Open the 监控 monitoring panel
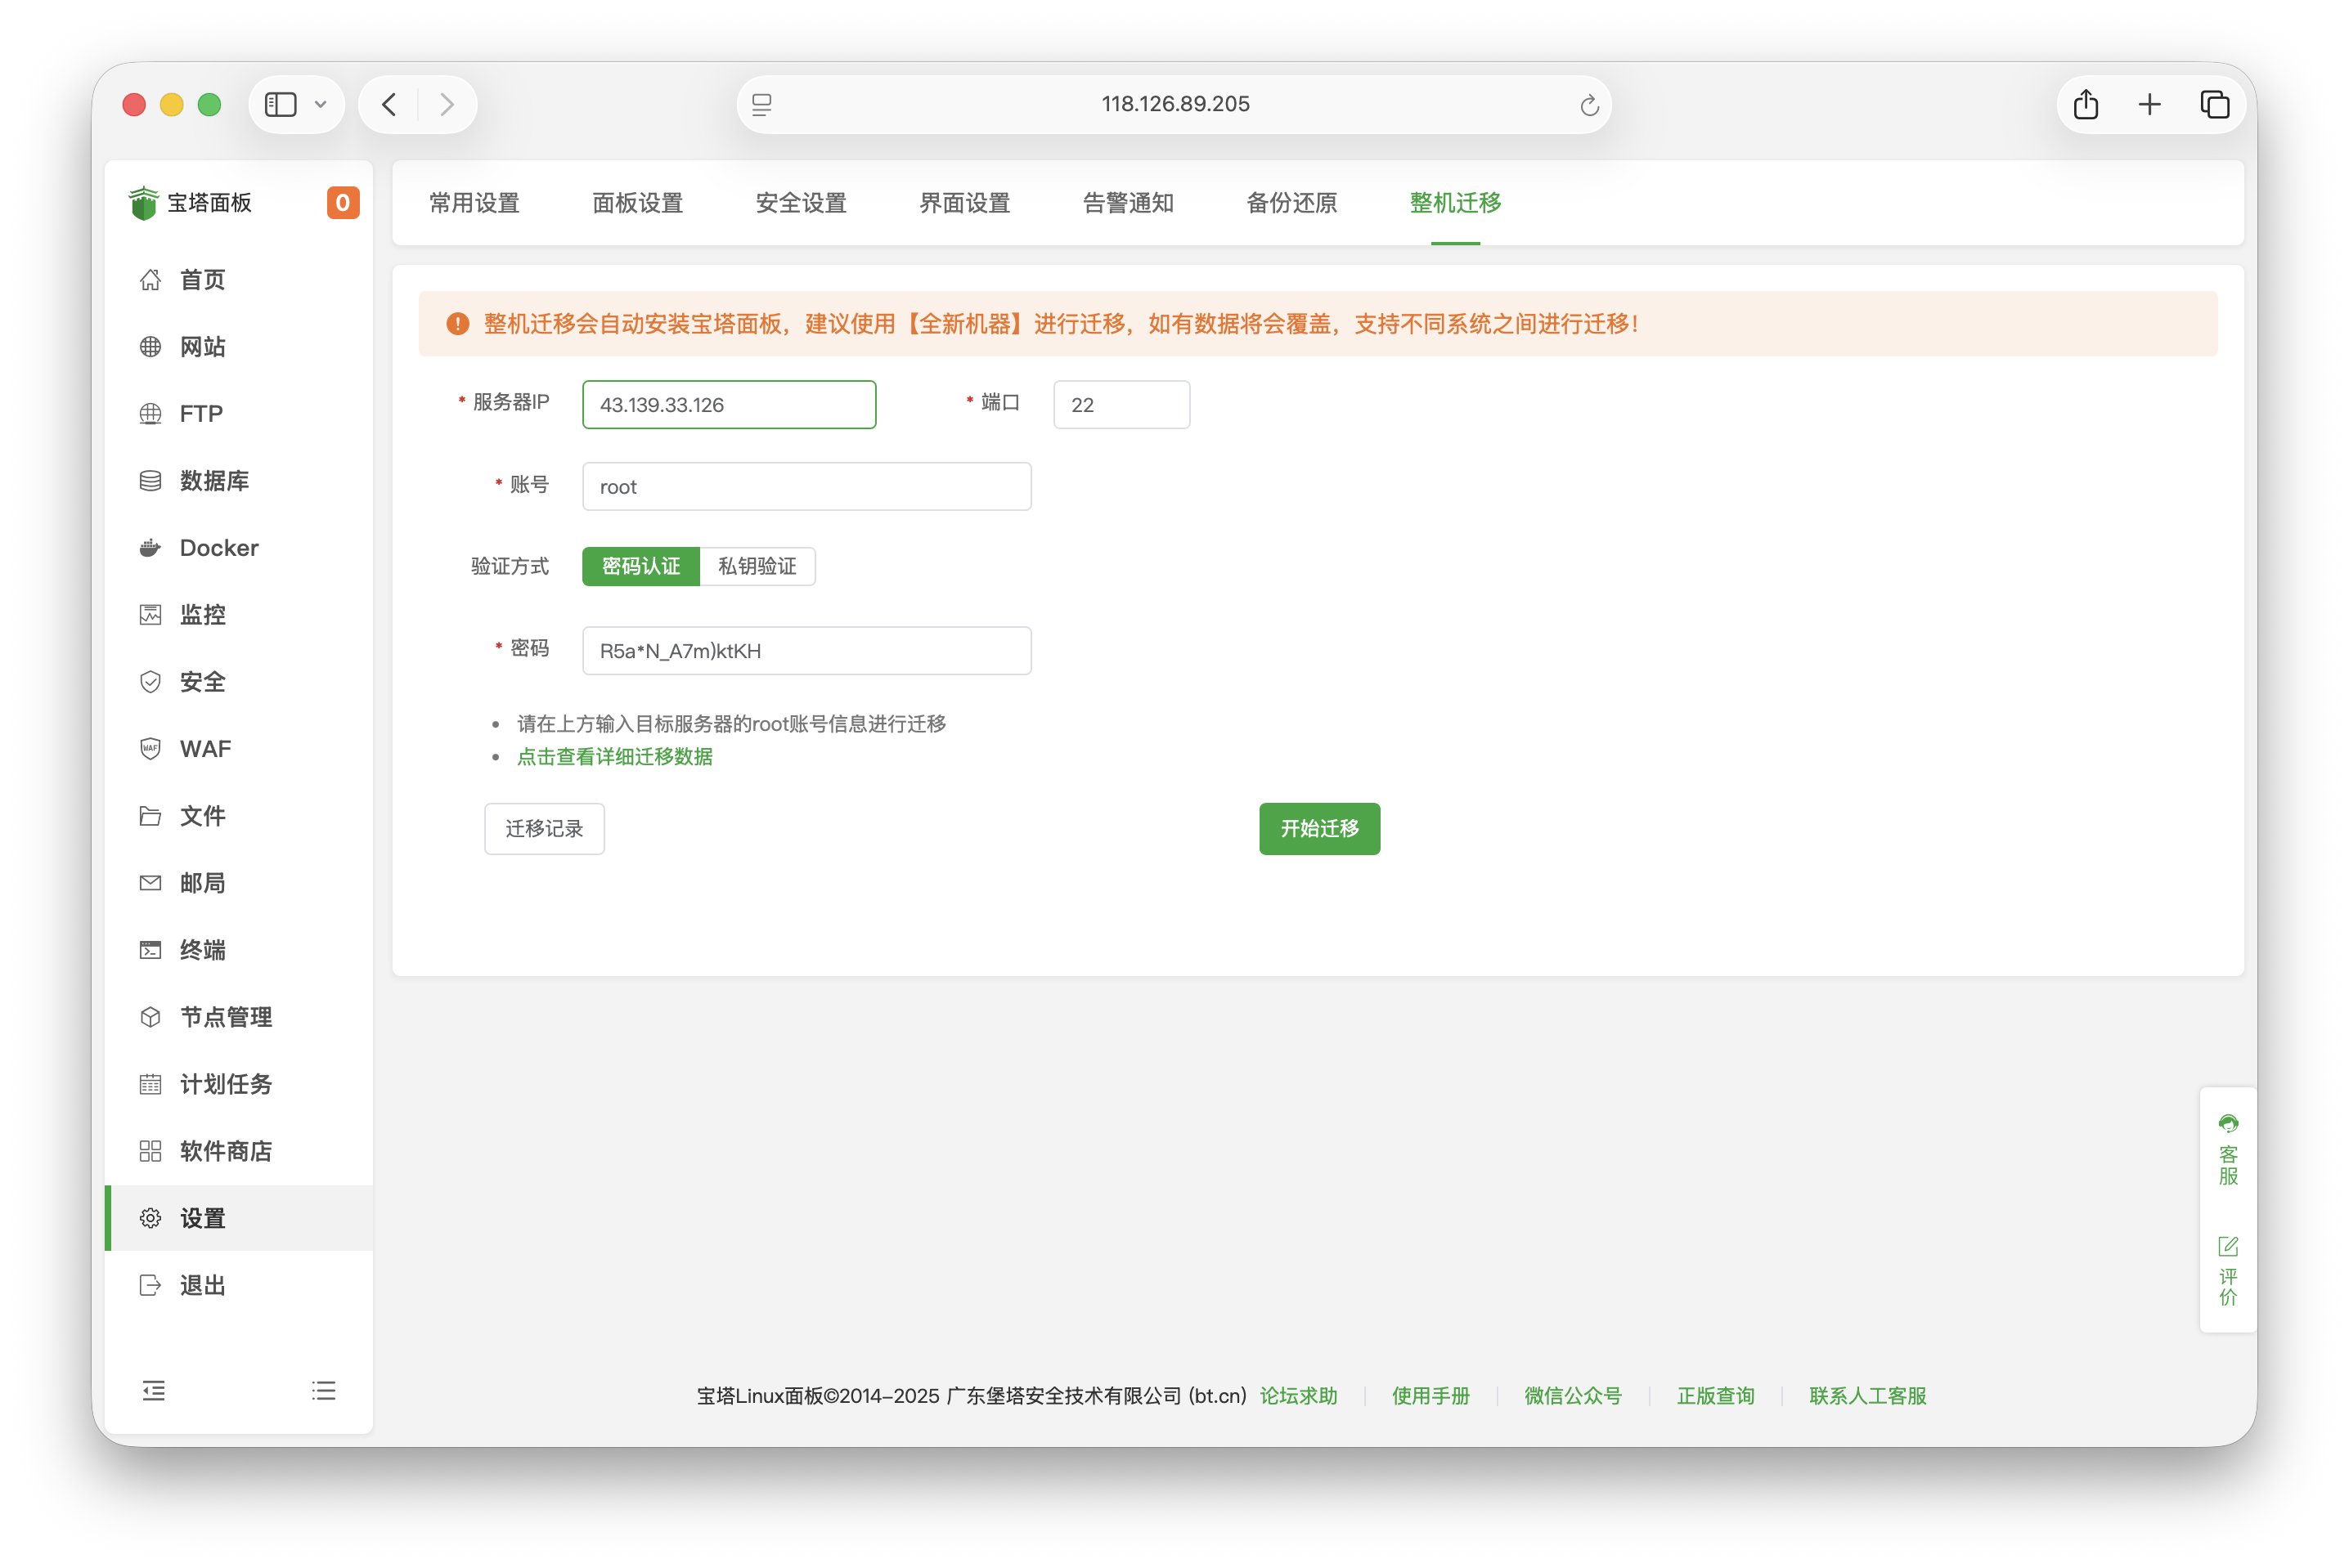 (202, 614)
